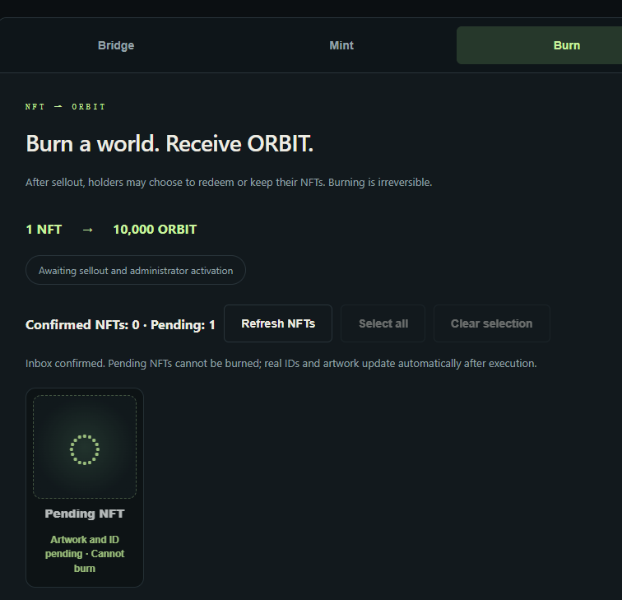The height and width of the screenshot is (600, 622).
Task: Select the Pending NFT card artwork placeholder
Action: [x=85, y=447]
